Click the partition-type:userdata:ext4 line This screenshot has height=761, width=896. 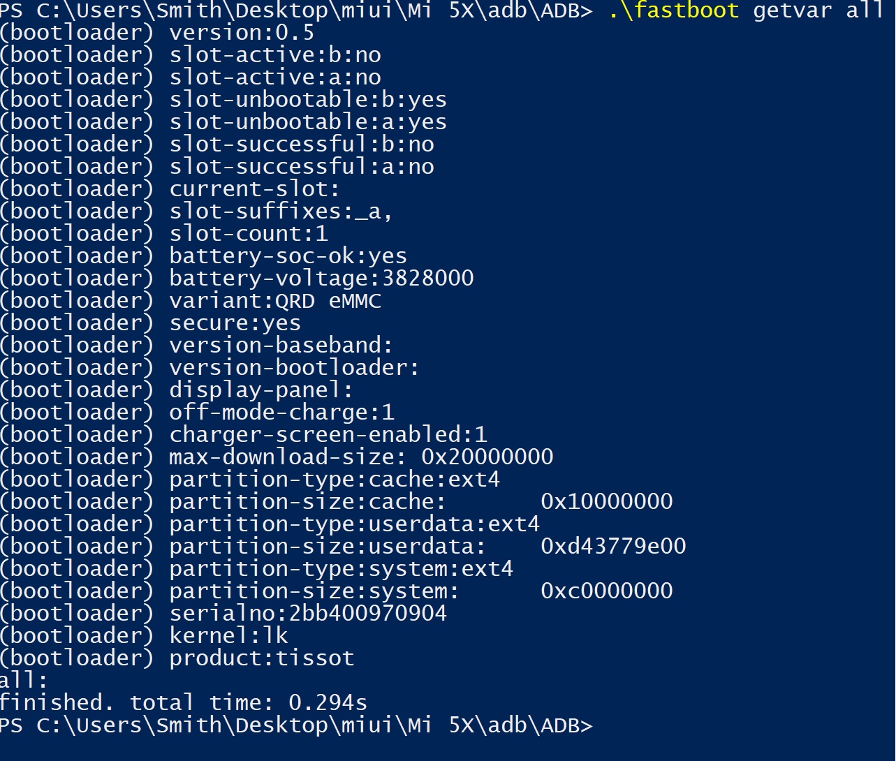[270, 524]
